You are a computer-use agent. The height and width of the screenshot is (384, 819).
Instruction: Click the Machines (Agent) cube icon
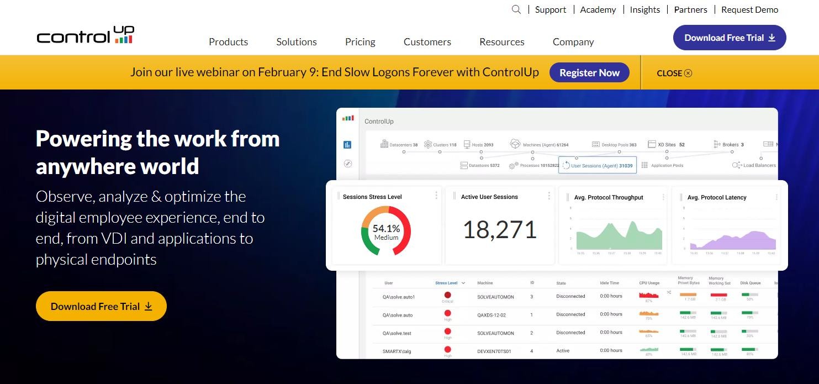[x=515, y=144]
